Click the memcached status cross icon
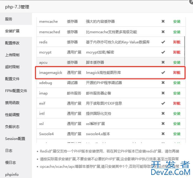The width and height of the screenshot is (193, 178). click(x=163, y=32)
